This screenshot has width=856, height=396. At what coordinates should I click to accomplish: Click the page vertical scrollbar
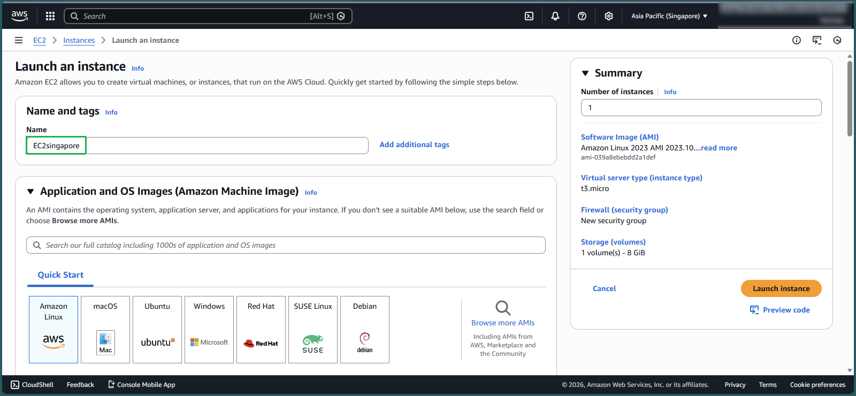[850, 99]
